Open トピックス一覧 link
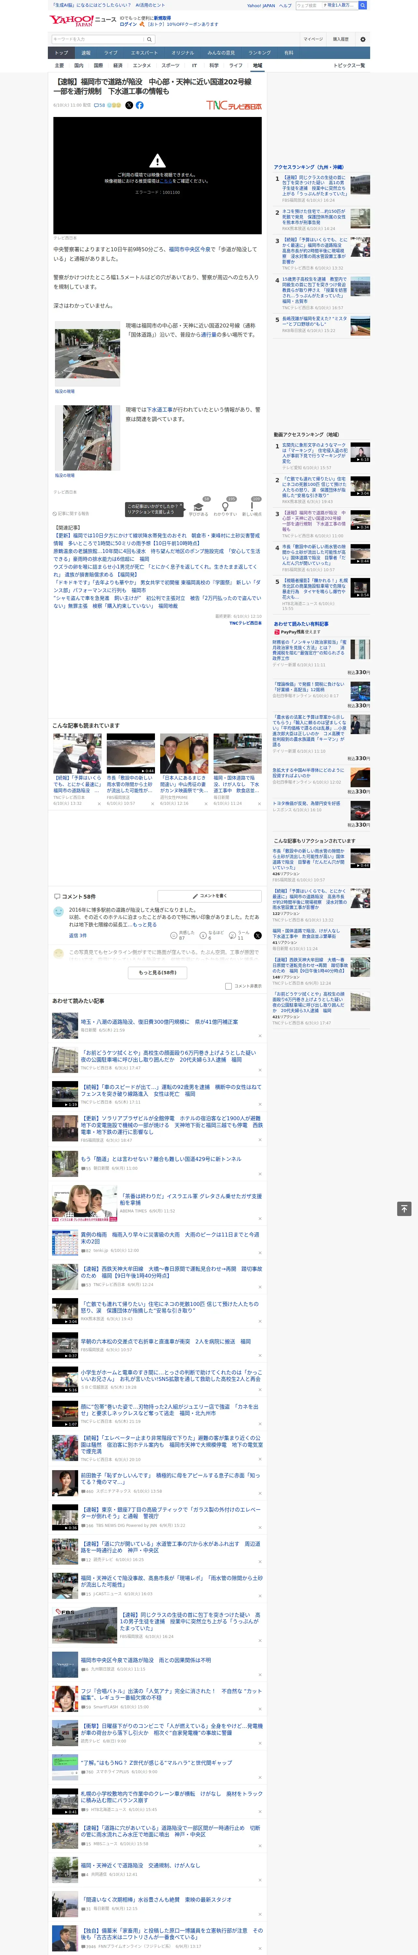The image size is (418, 1955). [349, 65]
